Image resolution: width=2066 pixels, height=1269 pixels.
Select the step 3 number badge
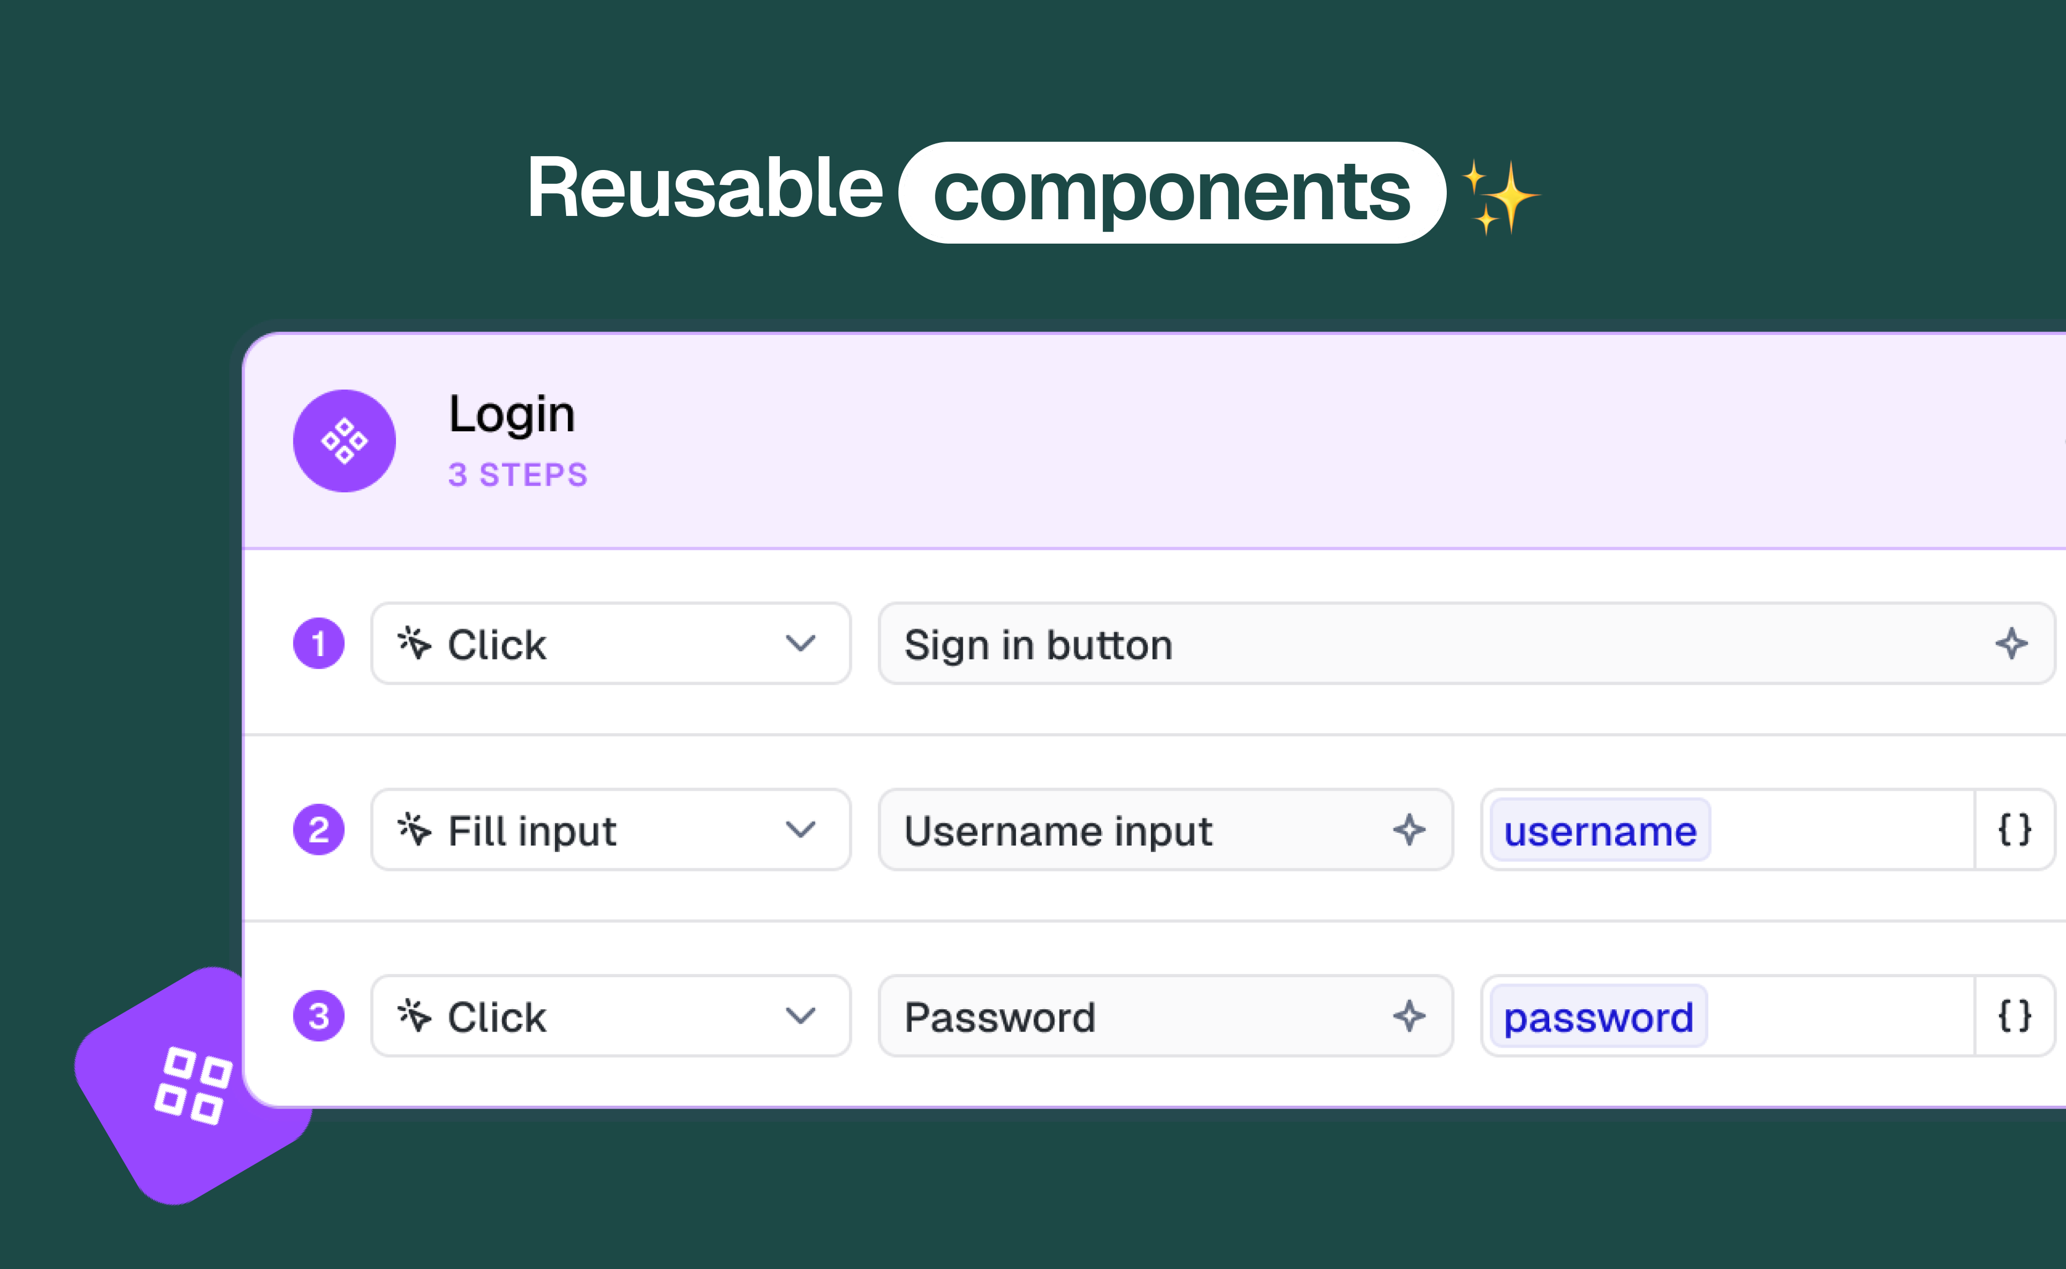pyautogui.click(x=318, y=1017)
